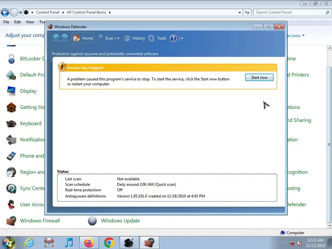Open the recent pages dropdown arrow

20,13
